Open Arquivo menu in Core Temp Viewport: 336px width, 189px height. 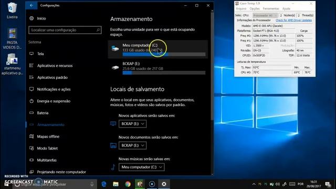[x=241, y=8]
